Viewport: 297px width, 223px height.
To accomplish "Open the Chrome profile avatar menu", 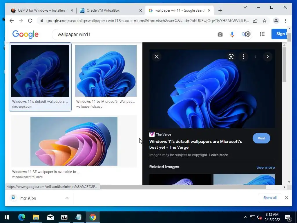I will [276, 21].
